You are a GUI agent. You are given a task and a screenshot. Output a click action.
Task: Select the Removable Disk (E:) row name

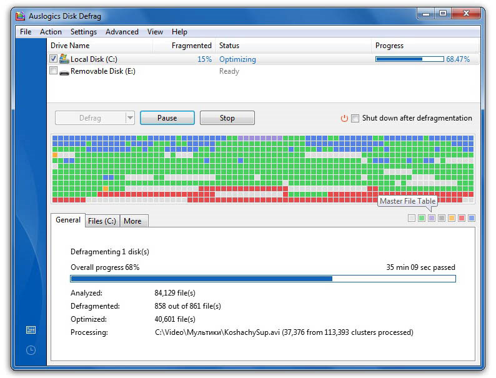click(x=103, y=71)
